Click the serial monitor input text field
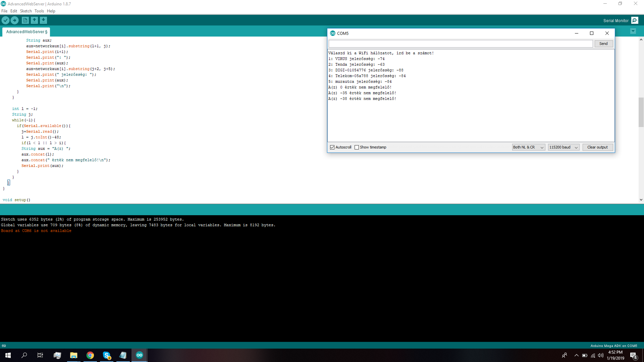Screen dimensions: 644x362 [461, 44]
